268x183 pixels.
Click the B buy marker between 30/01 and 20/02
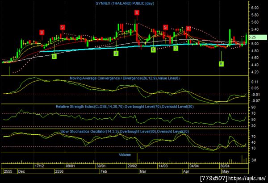[x=116, y=53]
